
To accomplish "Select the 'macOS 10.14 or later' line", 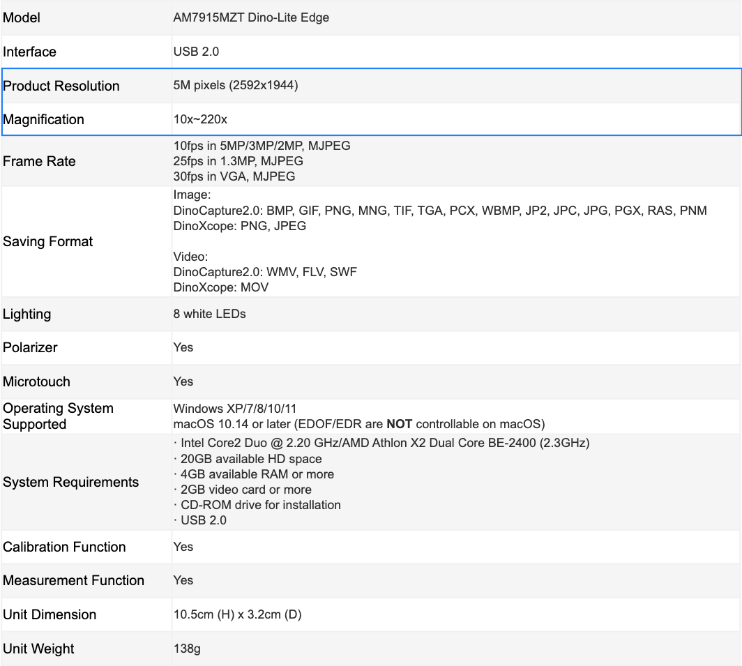I will point(359,424).
